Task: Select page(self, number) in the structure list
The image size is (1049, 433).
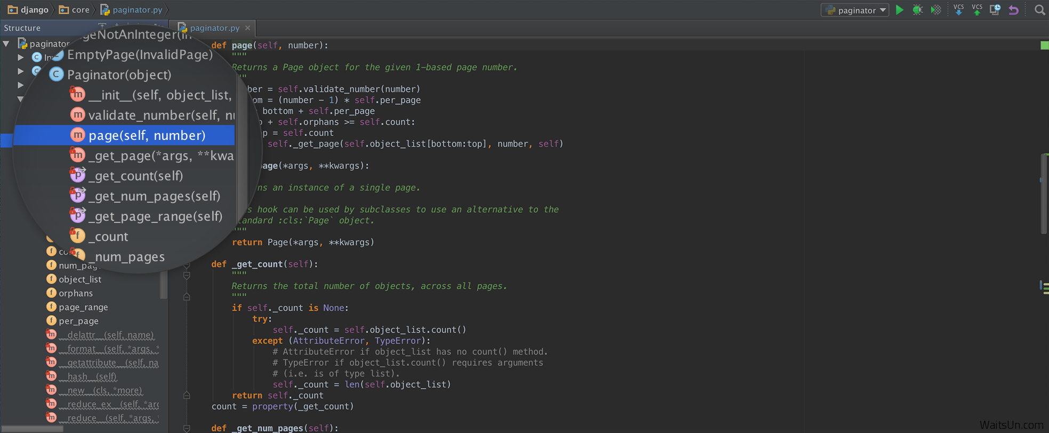Action: coord(147,136)
